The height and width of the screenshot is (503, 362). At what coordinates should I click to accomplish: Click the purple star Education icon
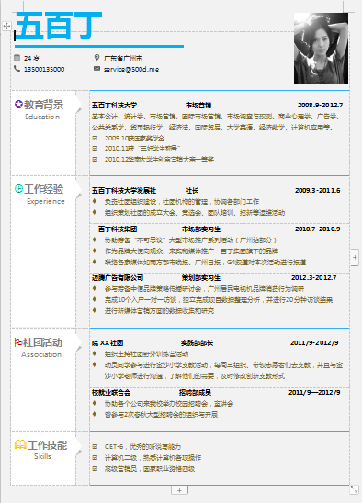[18, 105]
